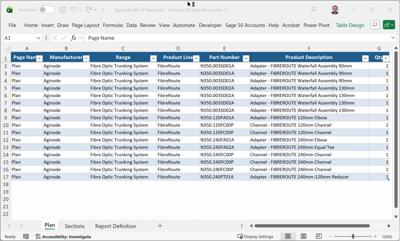
Task: Expand the formula bar chevron
Action: [393, 38]
